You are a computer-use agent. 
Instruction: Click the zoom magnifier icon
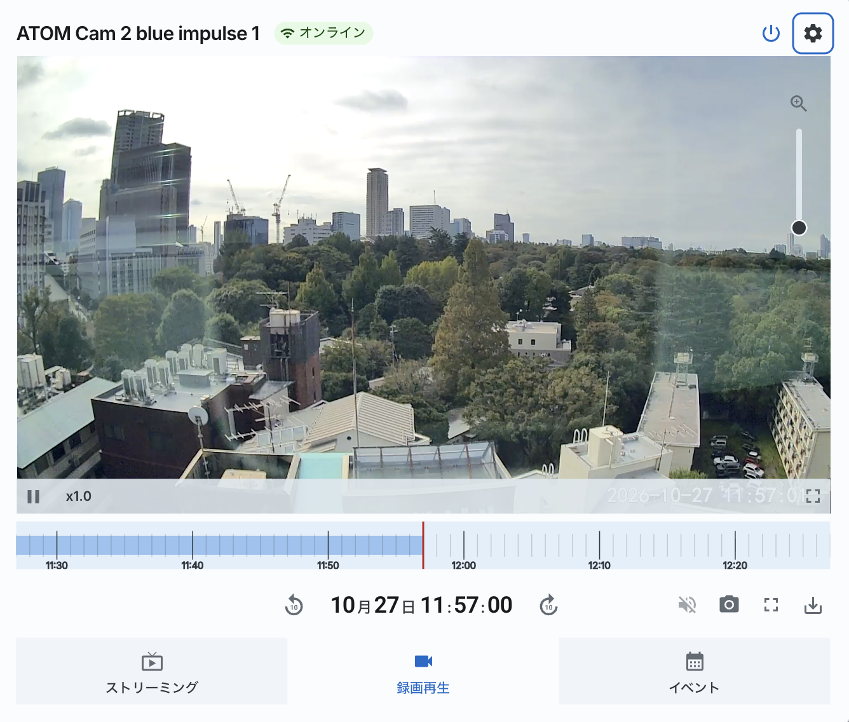pos(799,103)
